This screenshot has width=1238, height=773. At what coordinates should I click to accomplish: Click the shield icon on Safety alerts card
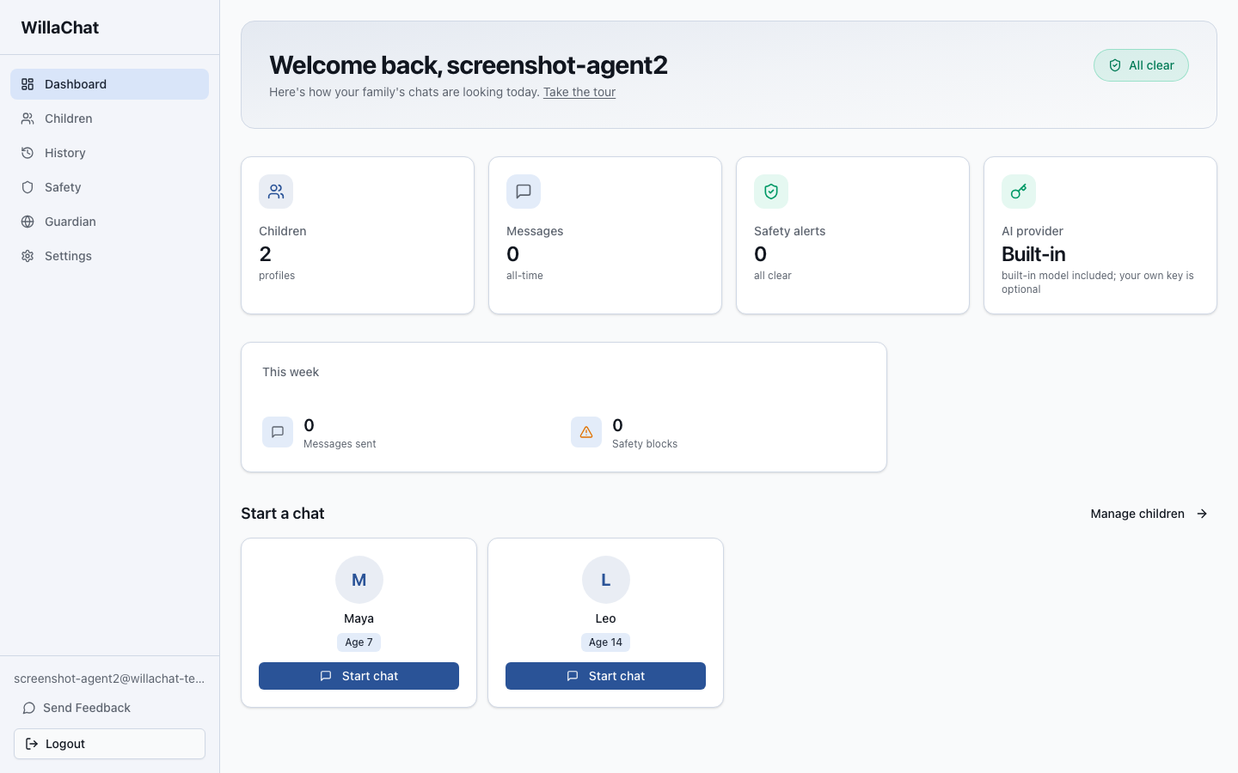[771, 192]
